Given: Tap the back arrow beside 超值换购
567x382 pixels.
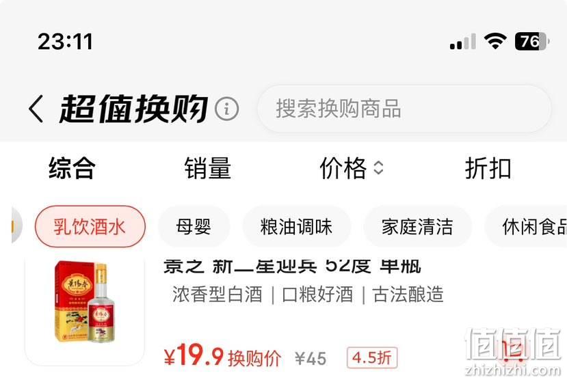Looking at the screenshot, I should tap(36, 109).
